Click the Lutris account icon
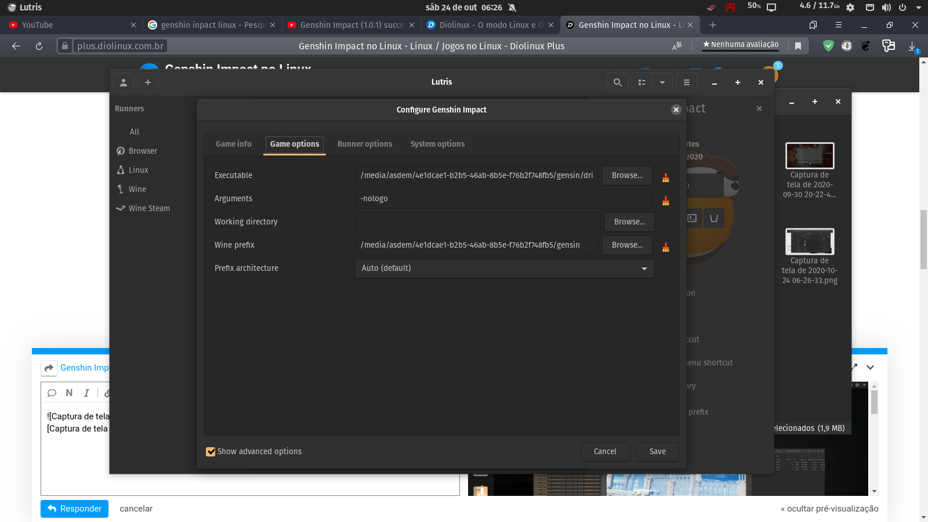Image resolution: width=928 pixels, height=522 pixels. 124,82
